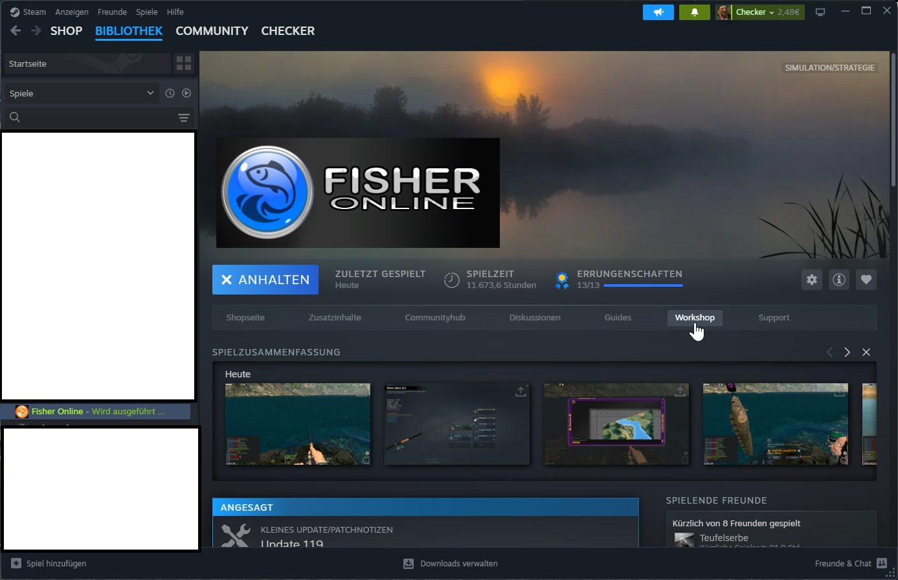
Task: Toggle Big Picture mode monitor icon
Action: click(x=820, y=12)
